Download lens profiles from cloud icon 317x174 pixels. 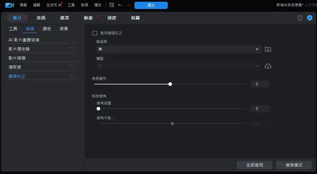pos(268,66)
